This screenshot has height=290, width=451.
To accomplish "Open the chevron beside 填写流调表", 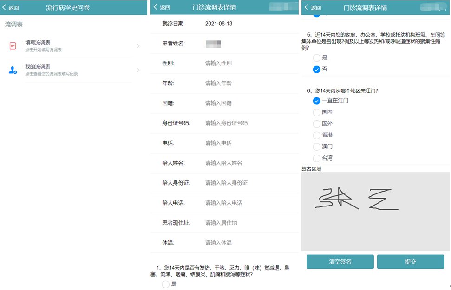I will click(x=138, y=45).
